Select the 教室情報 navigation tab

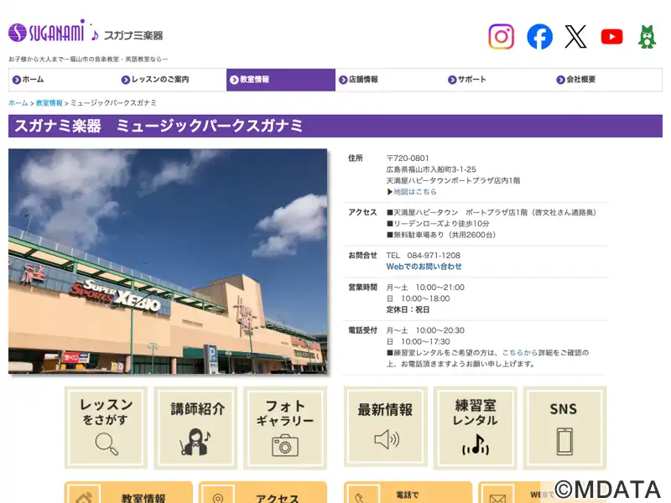click(x=281, y=80)
